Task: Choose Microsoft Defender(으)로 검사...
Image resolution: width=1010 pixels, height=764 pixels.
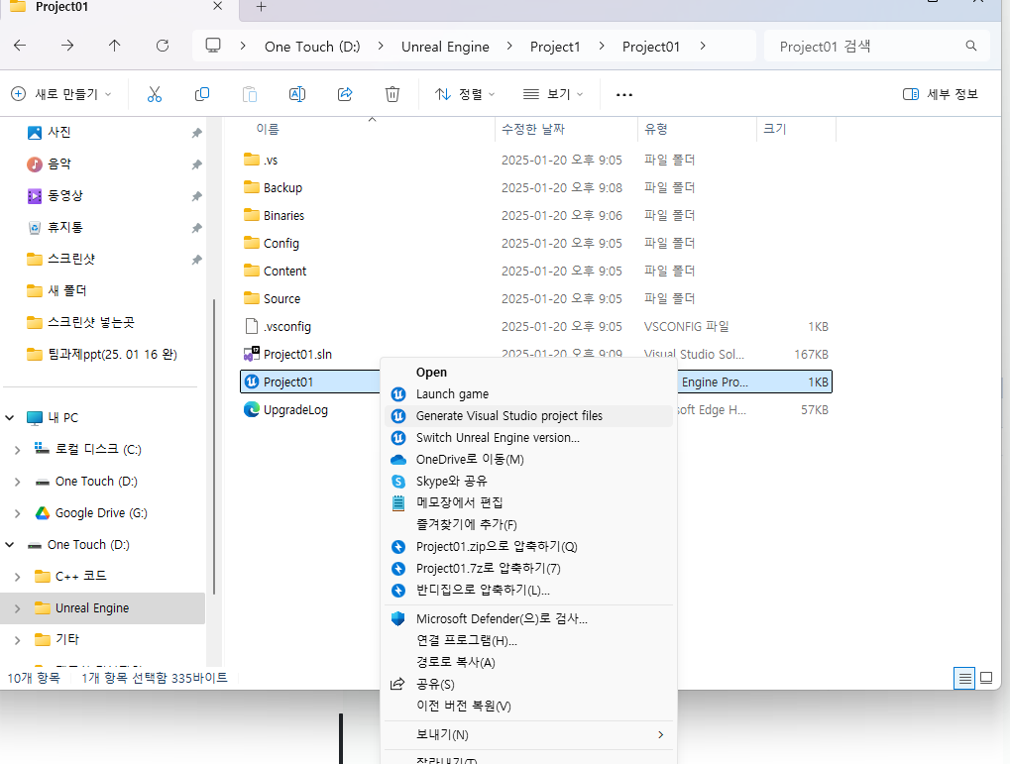Action: pos(529,619)
